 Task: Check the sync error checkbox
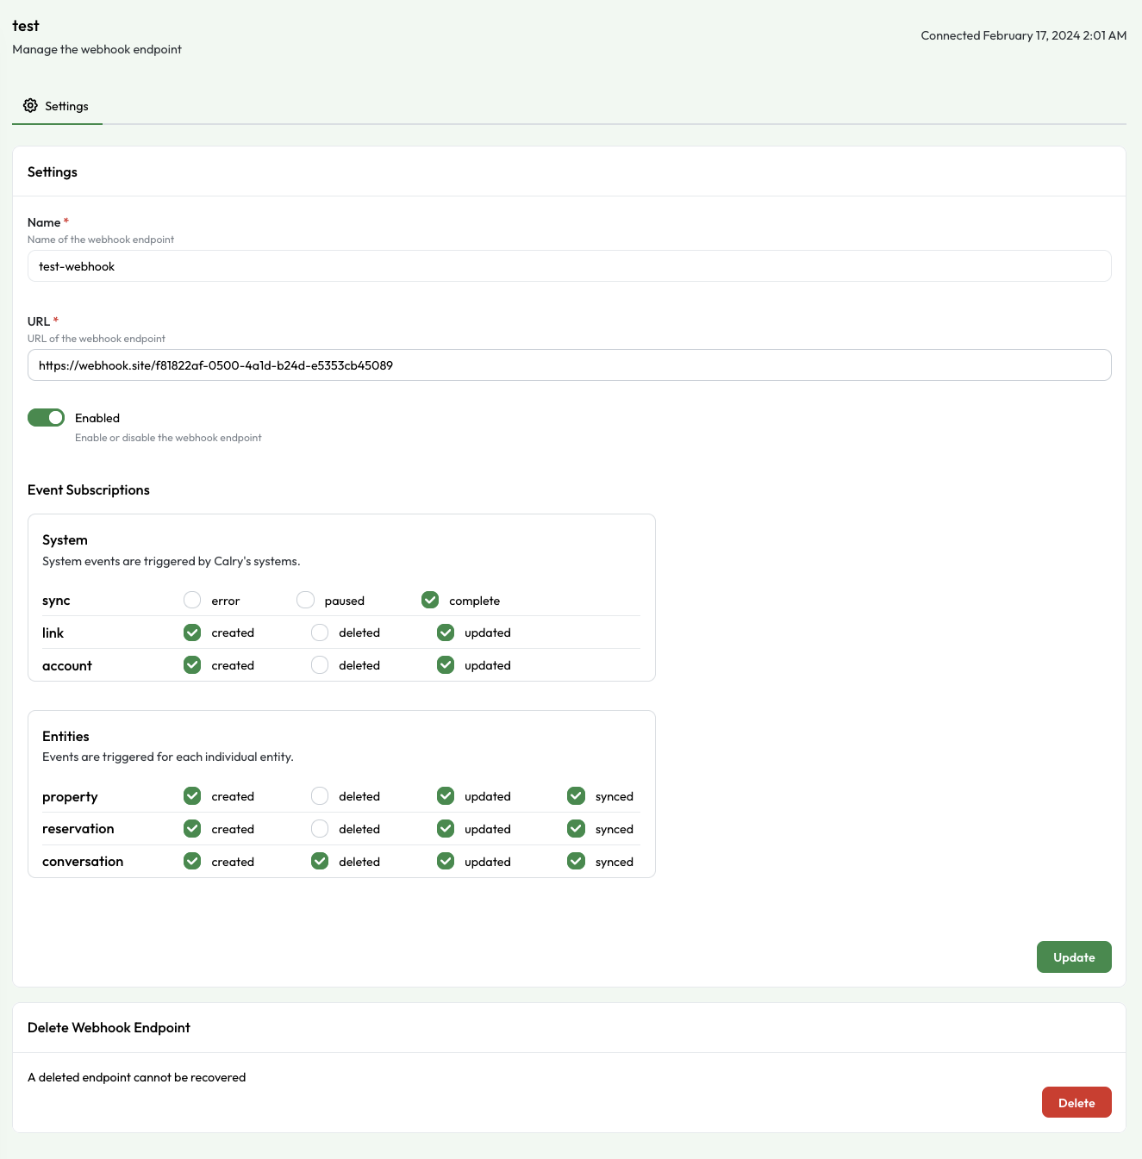point(192,600)
